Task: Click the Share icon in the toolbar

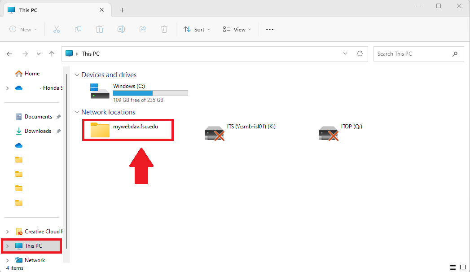Action: (x=143, y=29)
